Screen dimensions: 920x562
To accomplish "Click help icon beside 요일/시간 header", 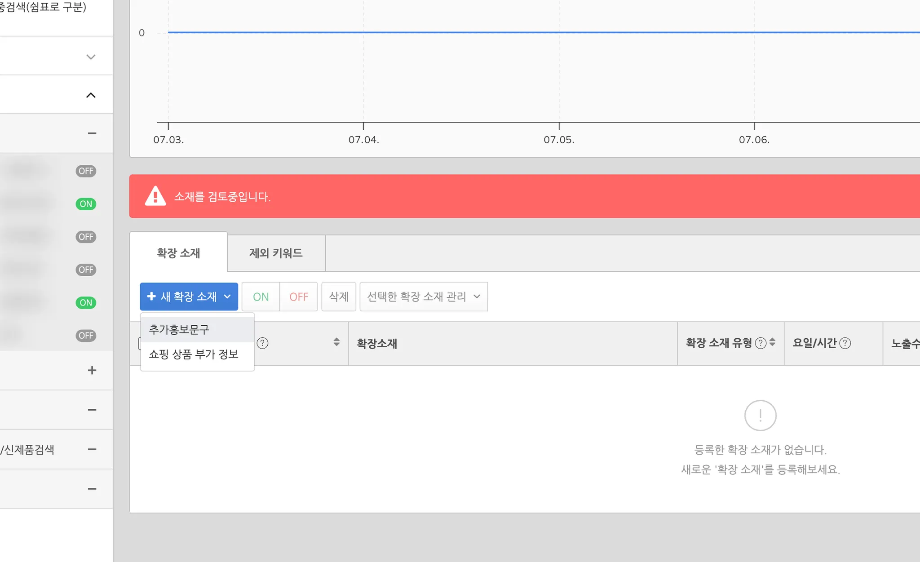I will (845, 343).
